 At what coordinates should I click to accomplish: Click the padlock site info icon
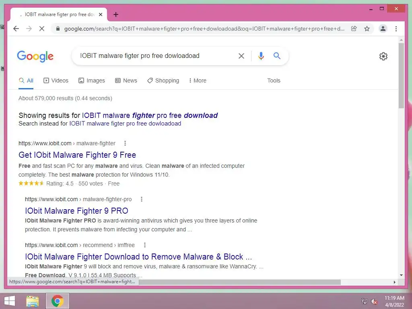click(x=58, y=29)
